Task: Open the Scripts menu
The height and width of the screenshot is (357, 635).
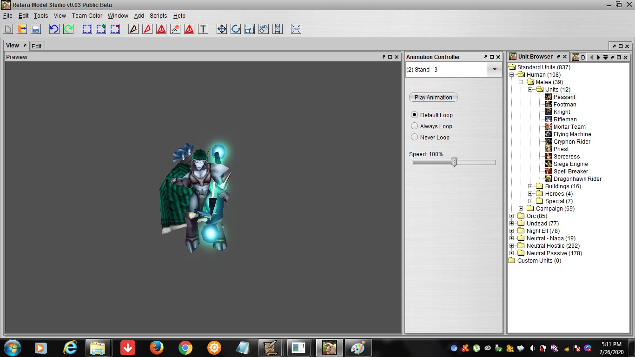Action: 158,15
